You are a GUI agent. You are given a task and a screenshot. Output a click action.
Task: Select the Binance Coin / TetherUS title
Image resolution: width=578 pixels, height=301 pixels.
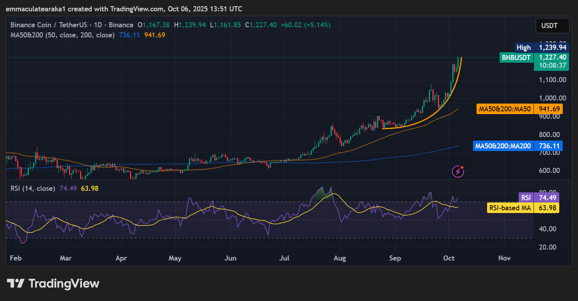(71, 25)
